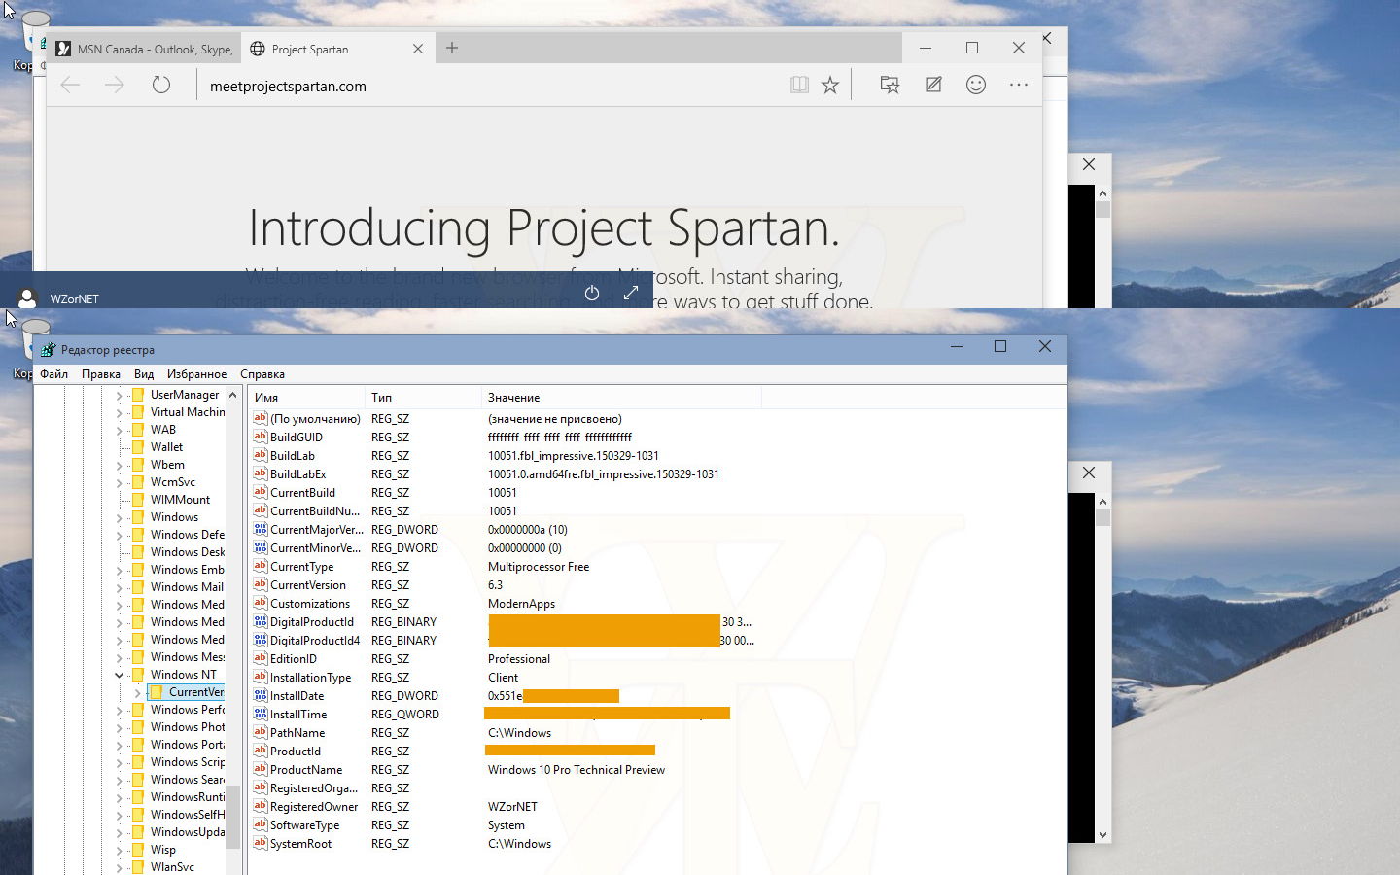Expand the Virtual Machine tree node

click(x=120, y=412)
